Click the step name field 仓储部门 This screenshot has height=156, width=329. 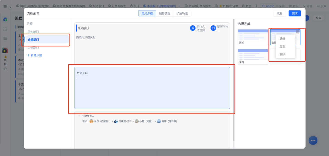83,28
